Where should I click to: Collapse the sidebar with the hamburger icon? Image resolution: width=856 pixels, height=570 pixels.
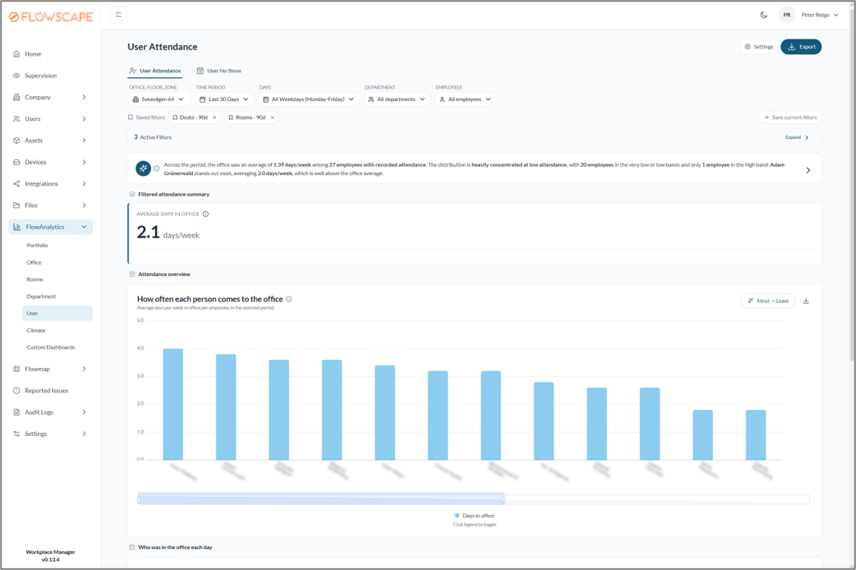coord(119,15)
